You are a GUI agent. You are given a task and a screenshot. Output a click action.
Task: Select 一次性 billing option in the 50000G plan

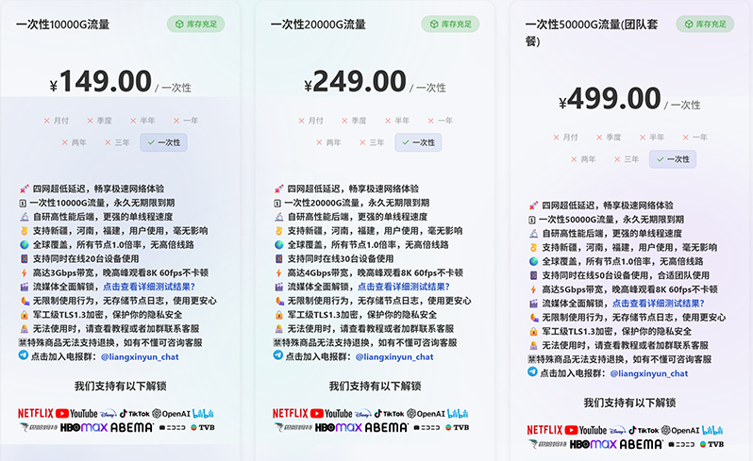pos(672,158)
